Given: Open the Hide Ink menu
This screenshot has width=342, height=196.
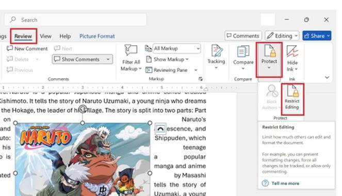Looking at the screenshot, I should tap(292, 58).
